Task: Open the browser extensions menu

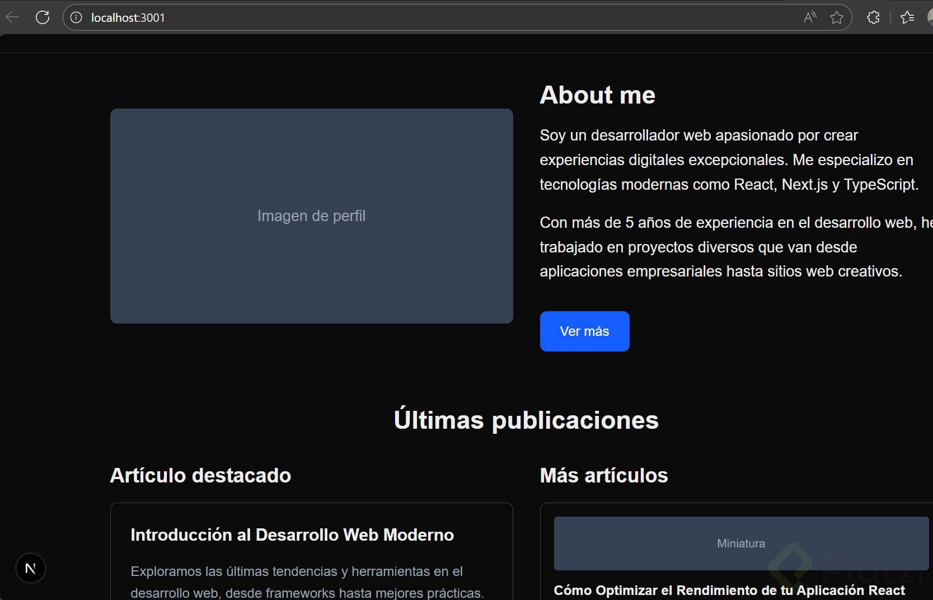Action: point(873,17)
